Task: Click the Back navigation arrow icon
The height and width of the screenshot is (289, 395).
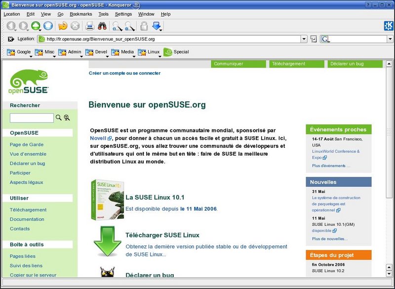Action: 11,26
